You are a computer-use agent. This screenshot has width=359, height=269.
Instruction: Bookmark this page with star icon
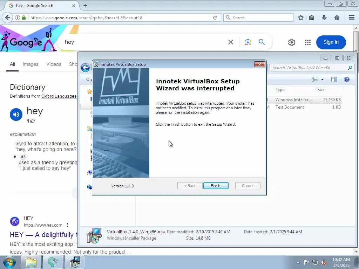(300, 18)
